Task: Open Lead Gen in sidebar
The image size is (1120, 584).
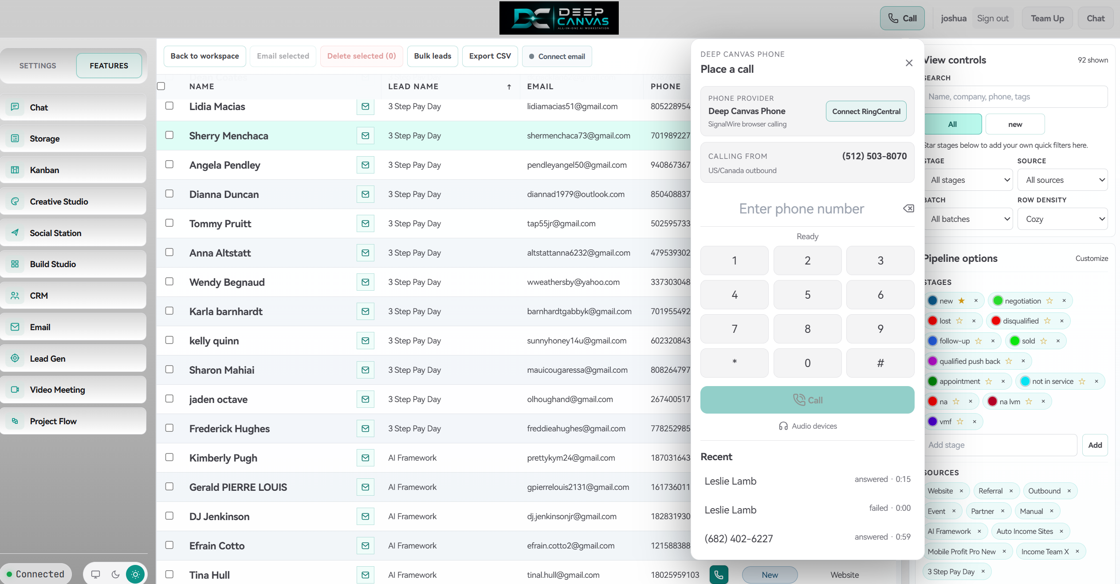Action: (73, 359)
